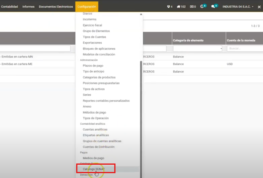Open the chat conversations icon
Image resolution: width=263 pixels, height=178 pixels.
coord(214,6)
